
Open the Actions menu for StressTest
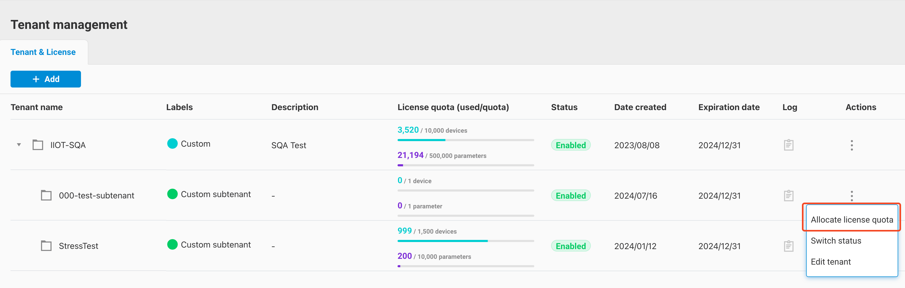[x=852, y=246]
